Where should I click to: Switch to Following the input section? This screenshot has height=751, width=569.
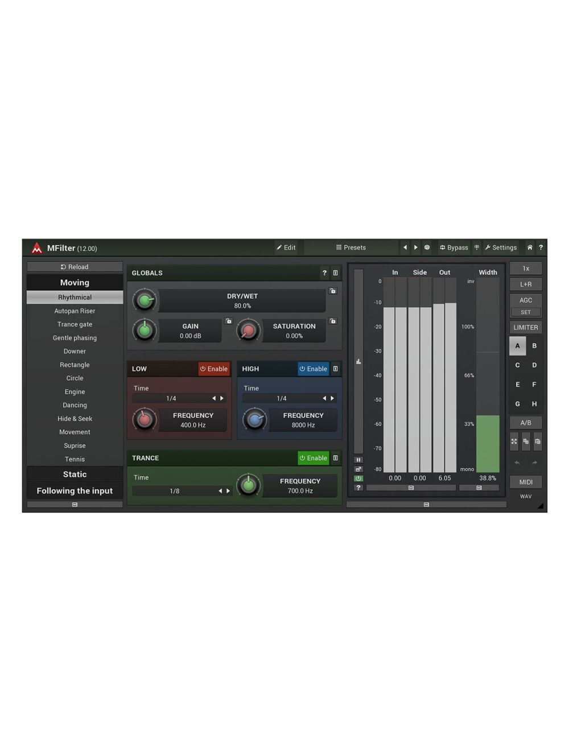point(75,490)
